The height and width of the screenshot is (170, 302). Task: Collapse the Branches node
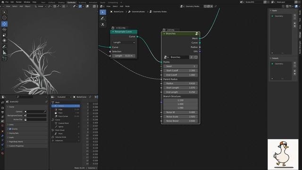click(x=164, y=34)
